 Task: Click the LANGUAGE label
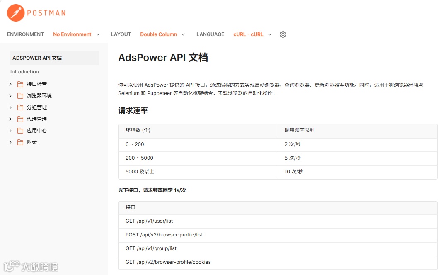click(210, 34)
